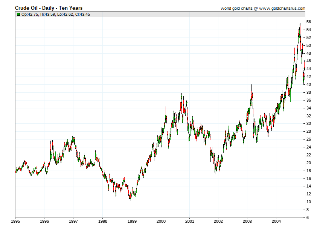Click the 28 price axis label
This screenshot has height=231, width=320.
point(309,131)
